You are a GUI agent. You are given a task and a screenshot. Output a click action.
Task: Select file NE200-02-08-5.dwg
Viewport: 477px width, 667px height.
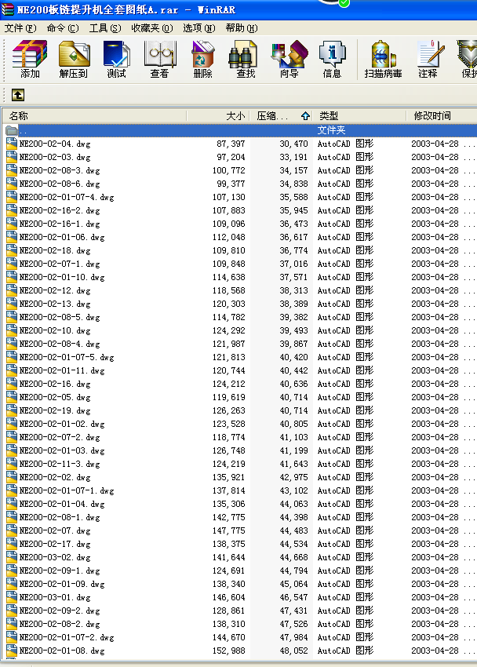pos(60,317)
